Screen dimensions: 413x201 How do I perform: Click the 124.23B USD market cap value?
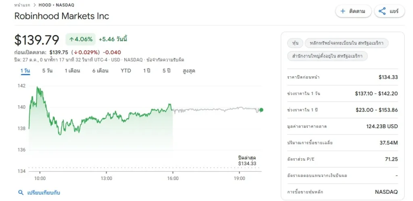coord(382,126)
